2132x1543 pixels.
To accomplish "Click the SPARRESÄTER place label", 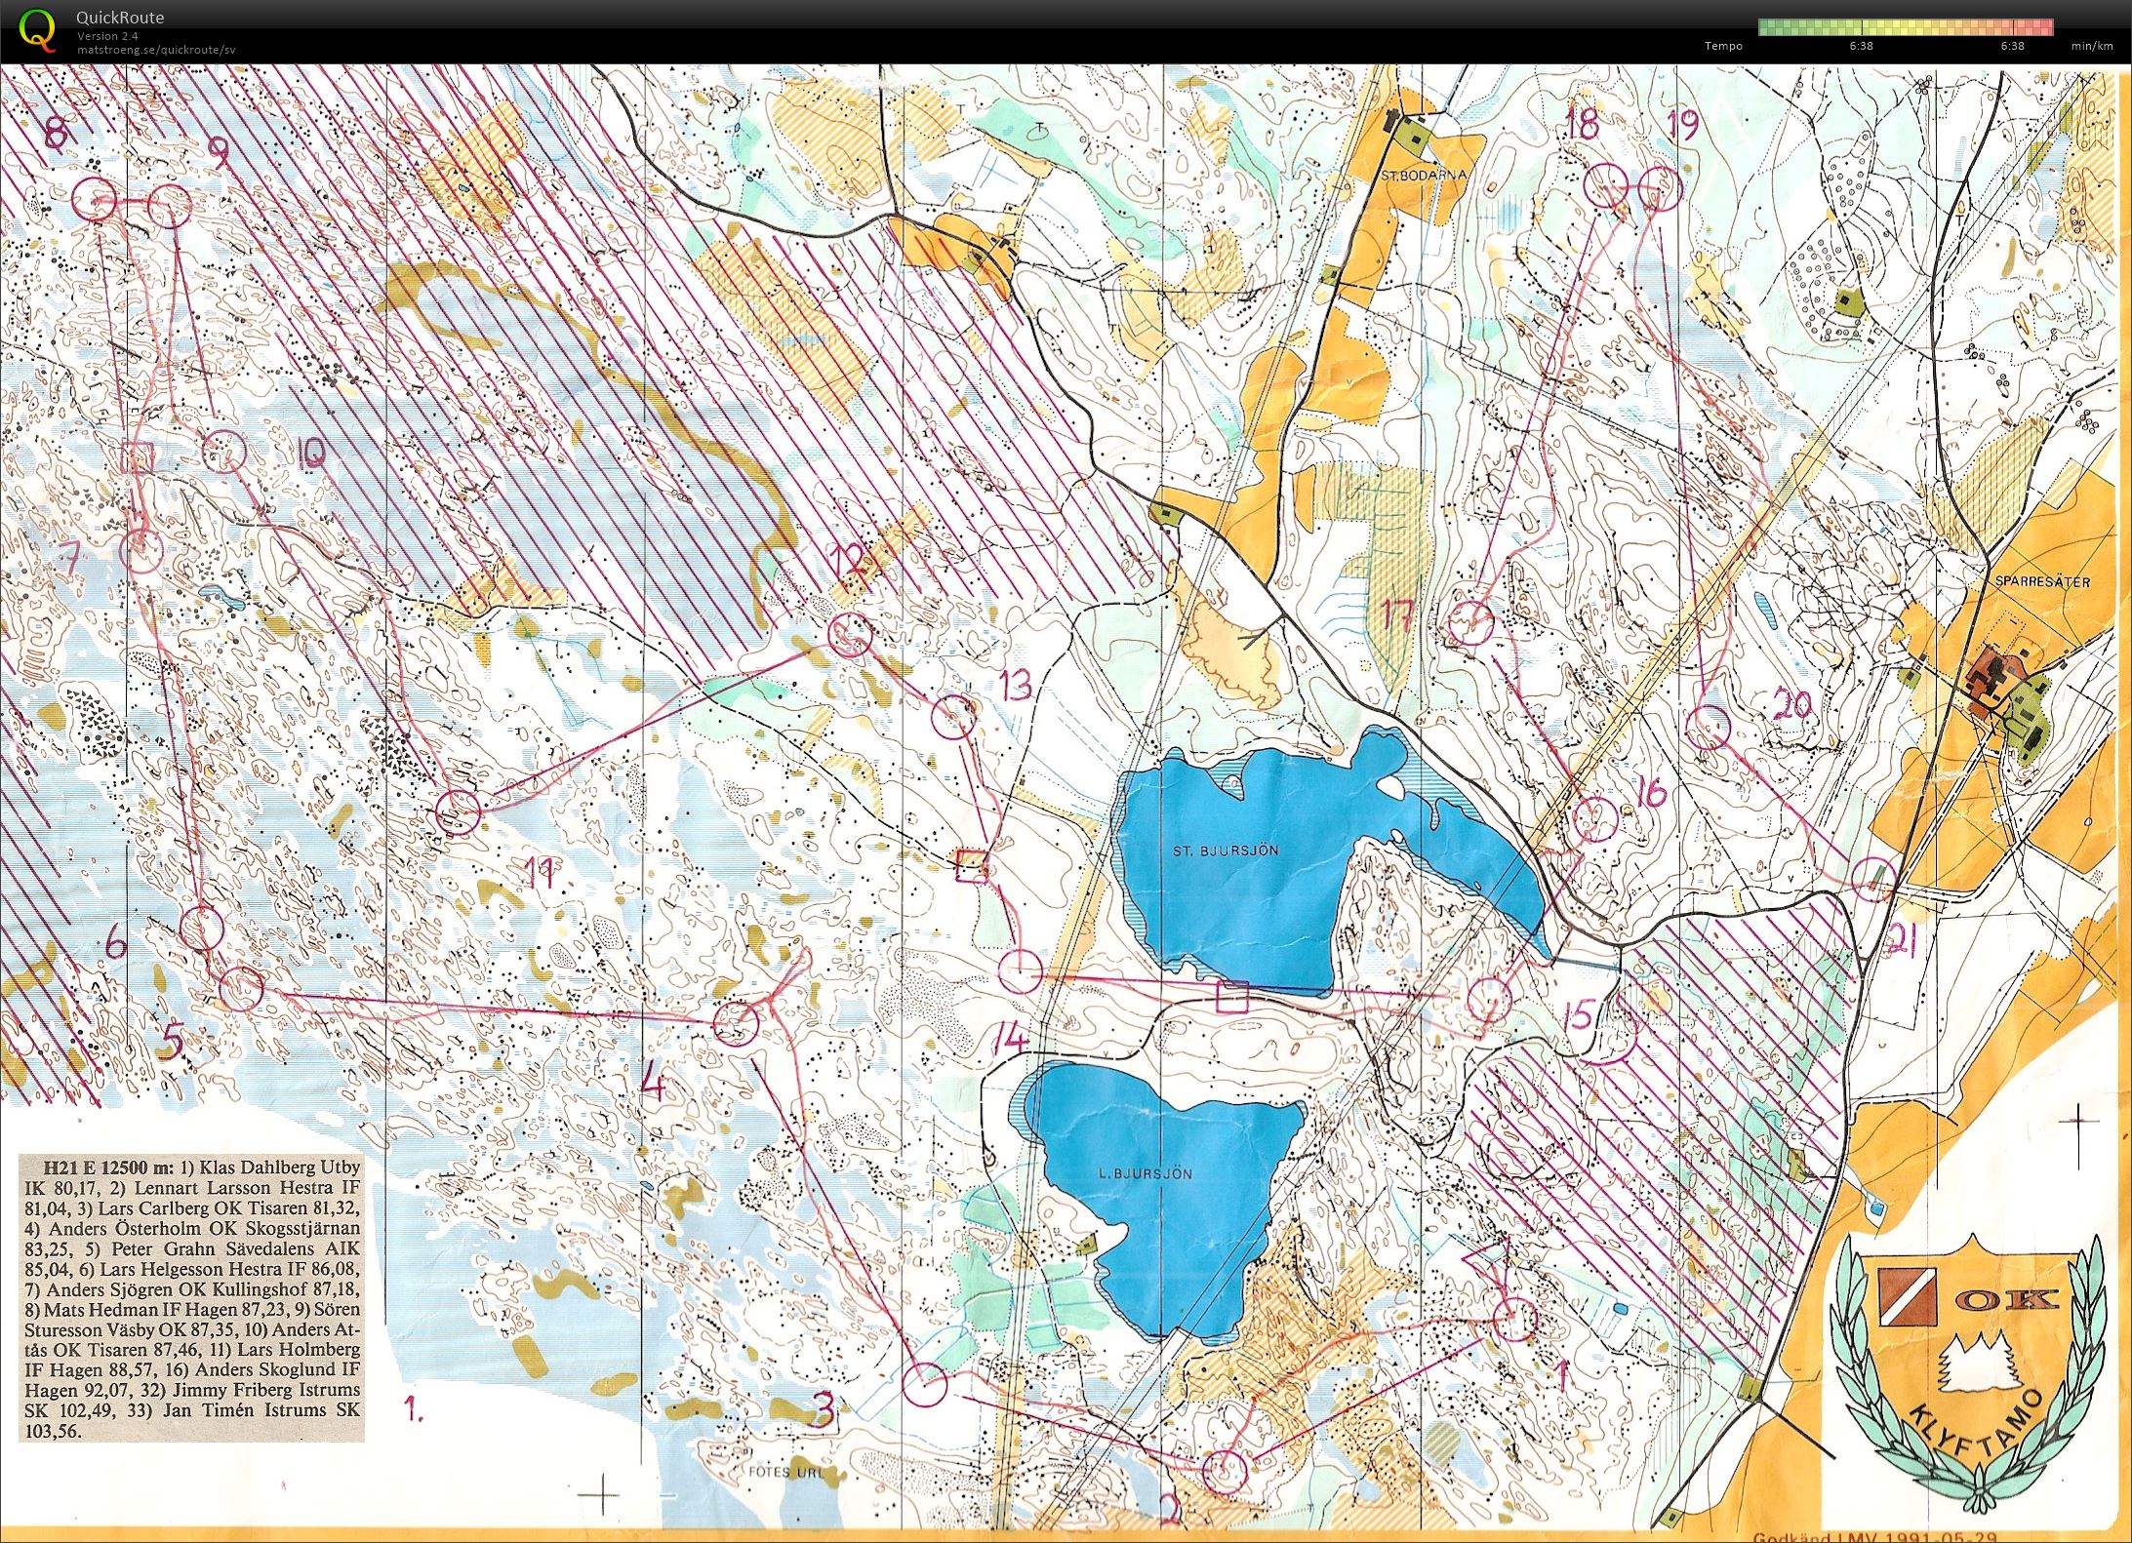I will coord(2041,581).
